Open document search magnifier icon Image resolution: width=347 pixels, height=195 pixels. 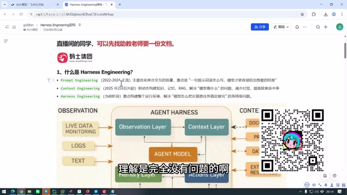(318, 27)
